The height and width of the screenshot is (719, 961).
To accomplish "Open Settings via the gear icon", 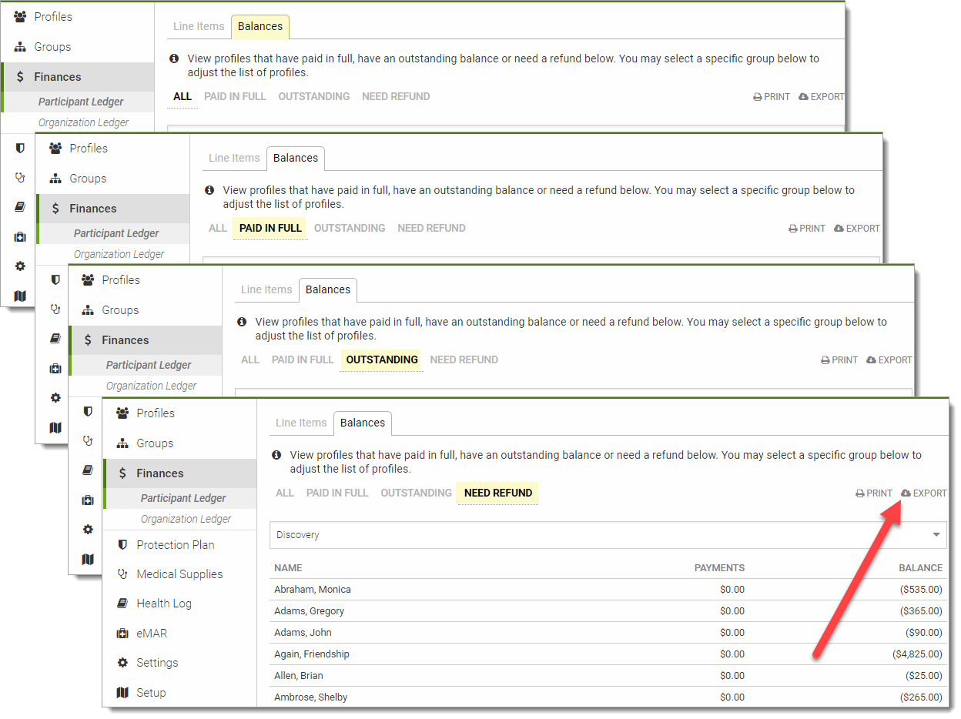I will pos(122,663).
